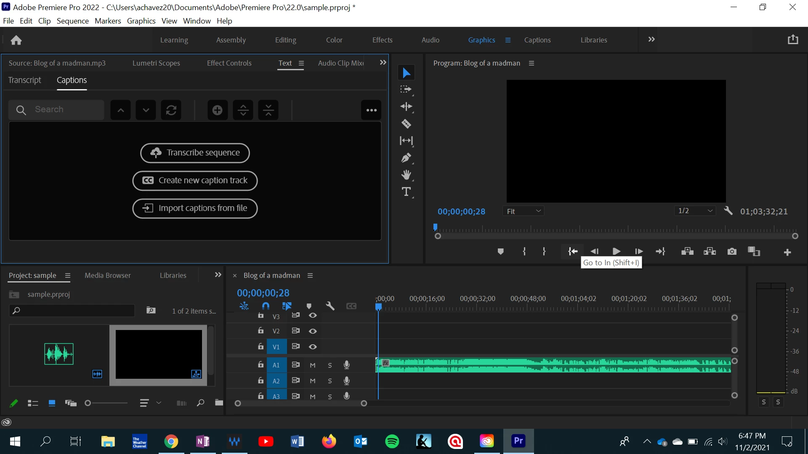This screenshot has width=808, height=454.
Task: Open the Fit zoom level dropdown
Action: tap(523, 211)
